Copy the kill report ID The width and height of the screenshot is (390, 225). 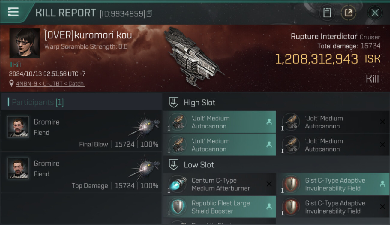(149, 14)
